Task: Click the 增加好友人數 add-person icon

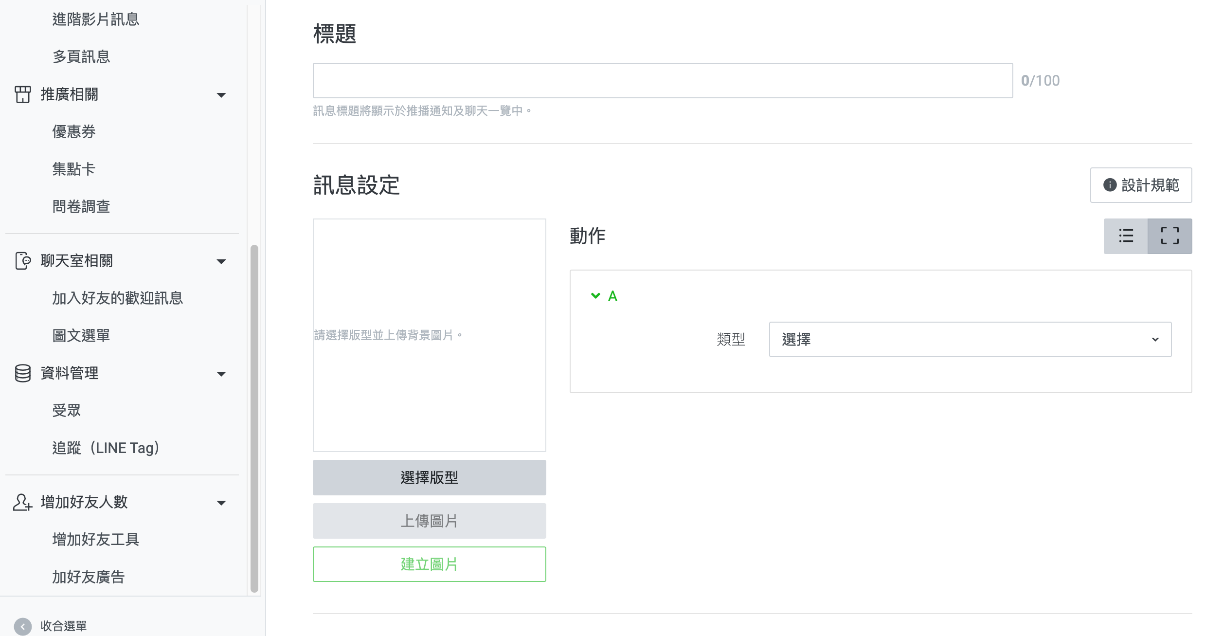Action: (22, 502)
